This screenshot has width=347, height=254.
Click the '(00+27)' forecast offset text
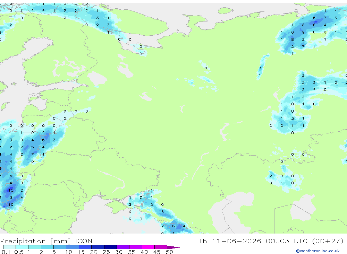coord(328,241)
